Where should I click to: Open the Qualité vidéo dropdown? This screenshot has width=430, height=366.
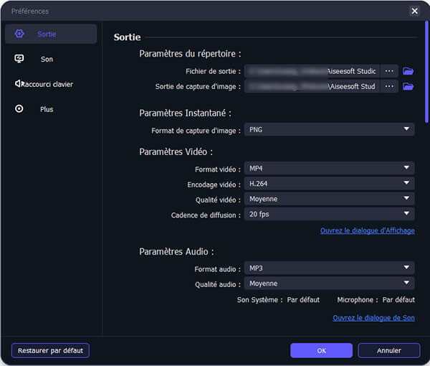329,199
